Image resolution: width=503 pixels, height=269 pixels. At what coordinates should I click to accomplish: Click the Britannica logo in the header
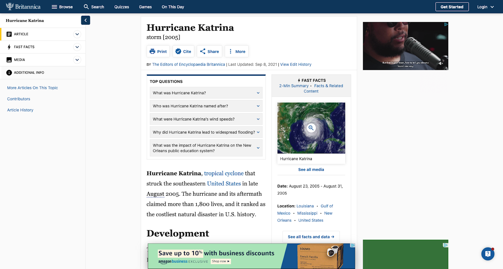click(x=23, y=7)
